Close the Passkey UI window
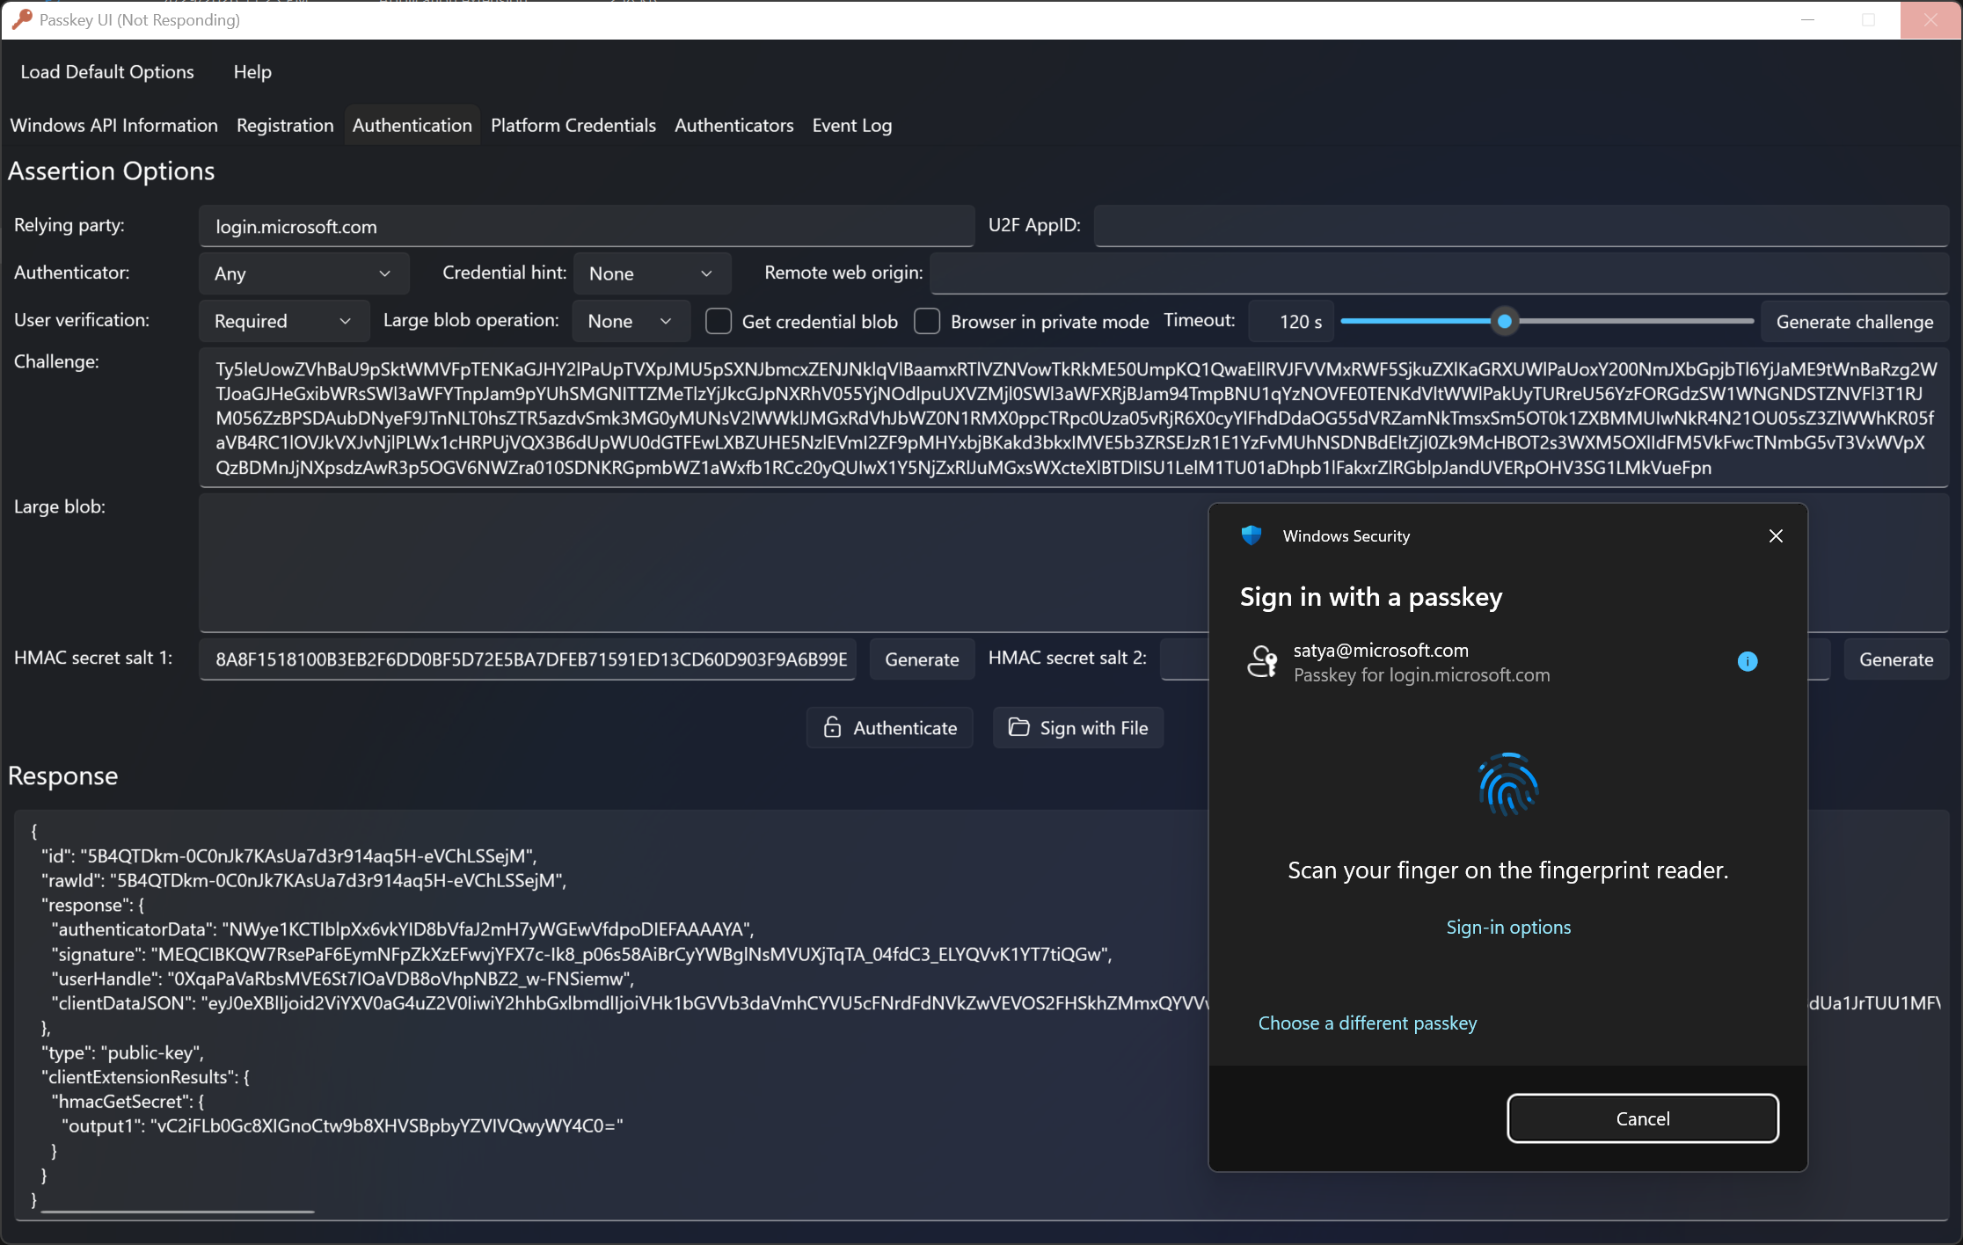1963x1245 pixels. (1930, 19)
